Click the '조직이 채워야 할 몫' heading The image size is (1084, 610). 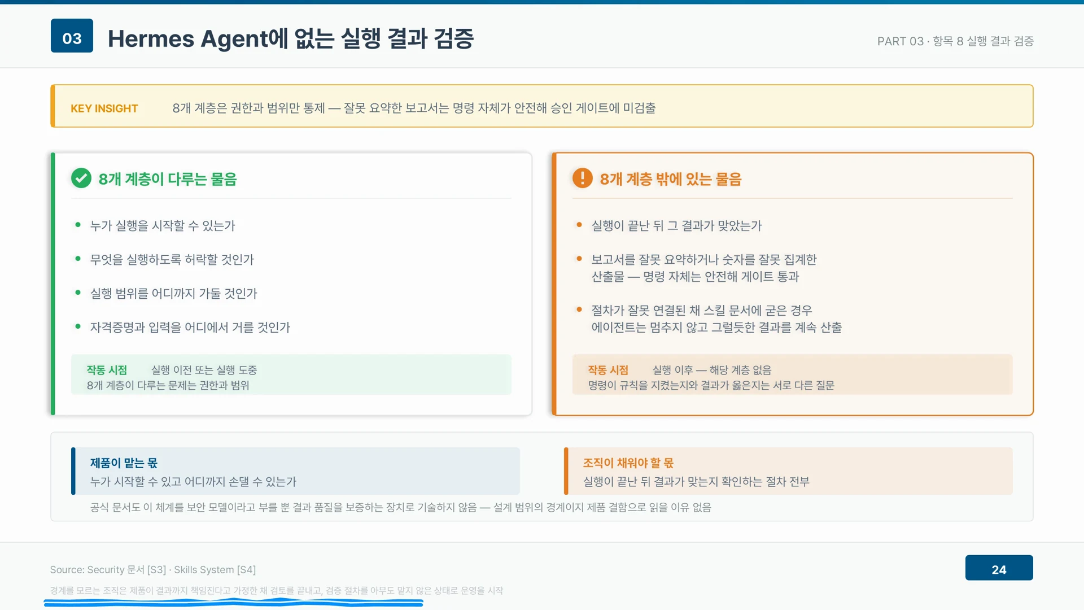point(628,463)
